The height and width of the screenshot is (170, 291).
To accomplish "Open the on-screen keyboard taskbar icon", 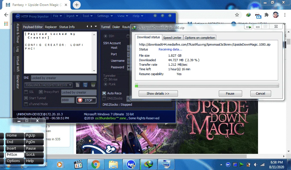I will pyautogui.click(x=166, y=164).
